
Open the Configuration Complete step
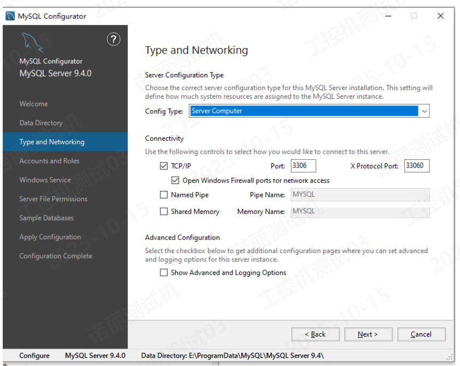pyautogui.click(x=56, y=256)
